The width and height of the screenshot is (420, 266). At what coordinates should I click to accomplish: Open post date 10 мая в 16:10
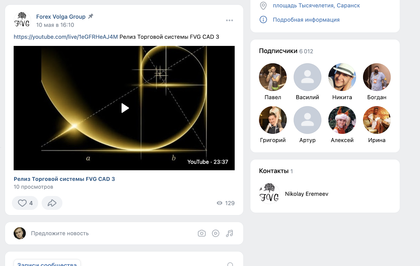tap(55, 25)
